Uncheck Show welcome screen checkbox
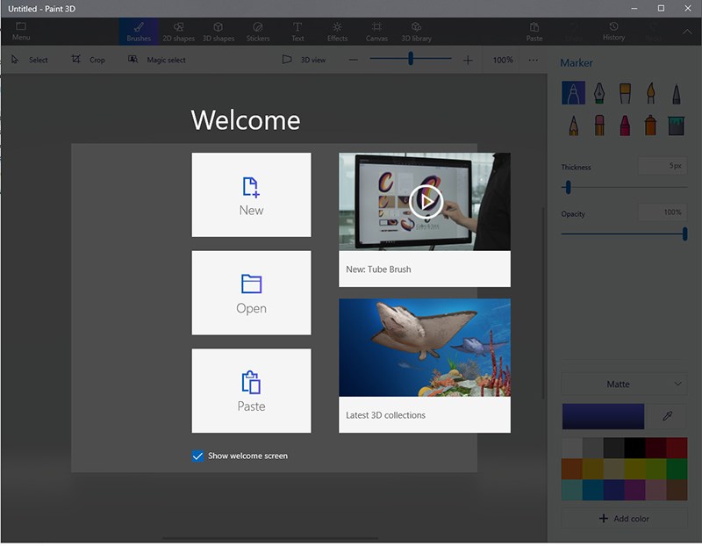 (197, 456)
